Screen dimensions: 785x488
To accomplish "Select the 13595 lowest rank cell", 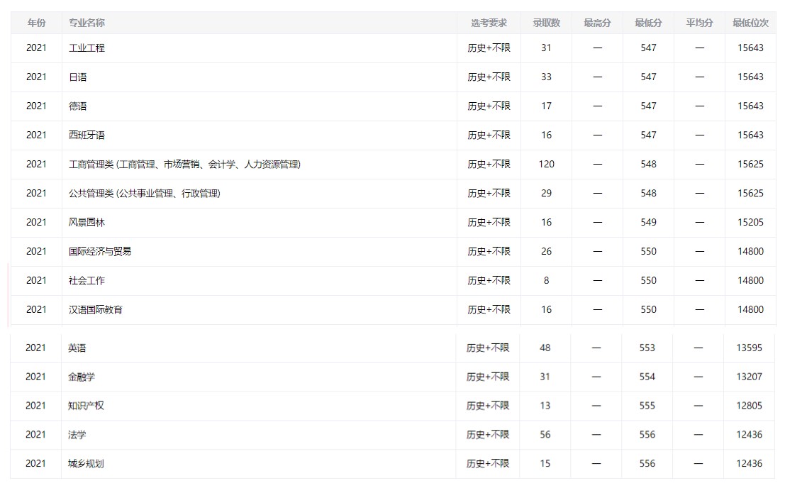I will 750,348.
